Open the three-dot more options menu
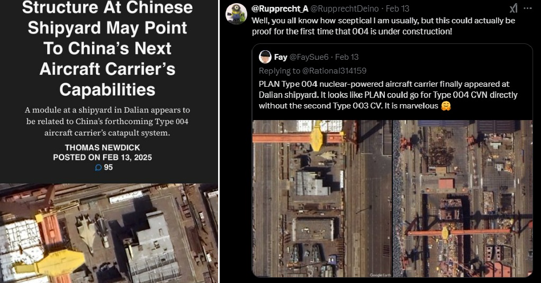This screenshot has height=283, width=541. point(528,8)
